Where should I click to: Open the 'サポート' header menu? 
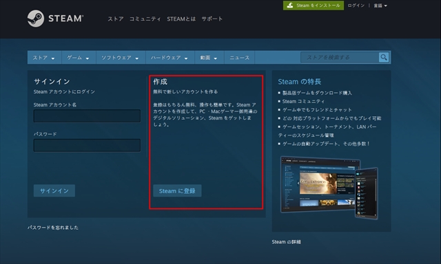tap(212, 19)
